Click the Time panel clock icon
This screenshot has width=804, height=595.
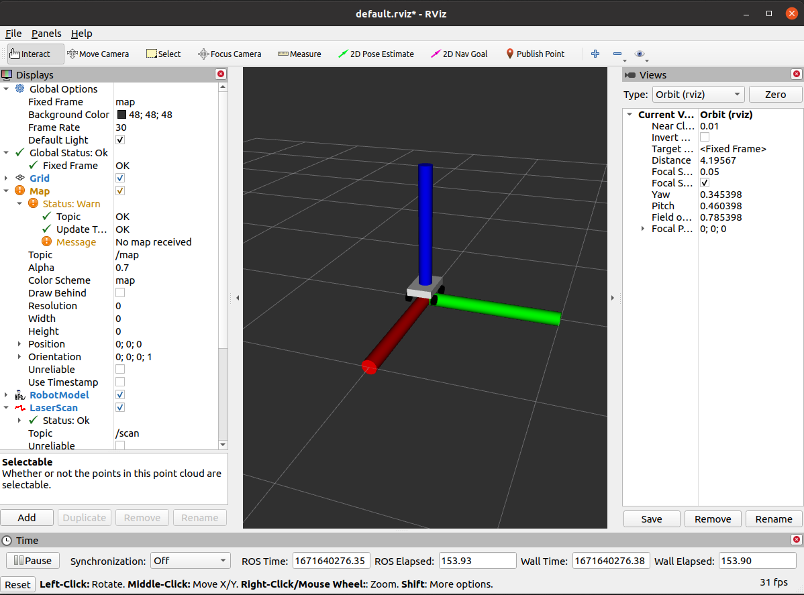[x=7, y=540]
